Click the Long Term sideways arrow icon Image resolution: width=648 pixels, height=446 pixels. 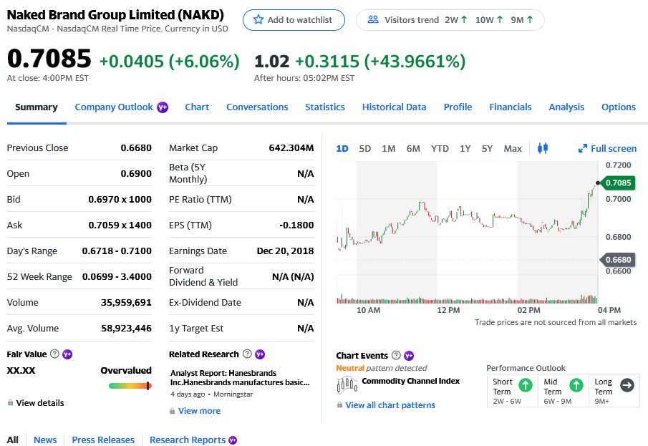coord(627,385)
